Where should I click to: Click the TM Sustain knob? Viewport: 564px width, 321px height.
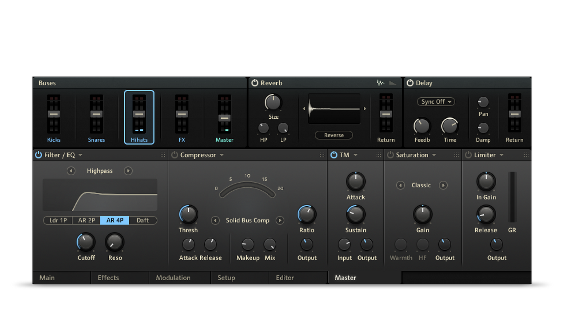(356, 214)
